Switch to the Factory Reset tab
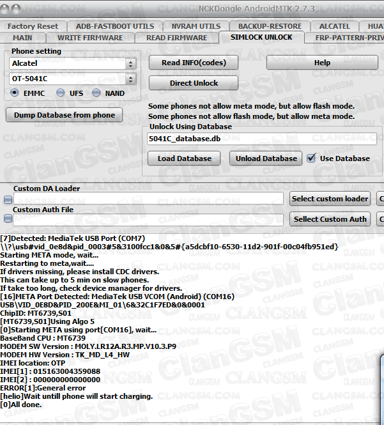Viewport: 384px width, 425px height. click(x=33, y=26)
